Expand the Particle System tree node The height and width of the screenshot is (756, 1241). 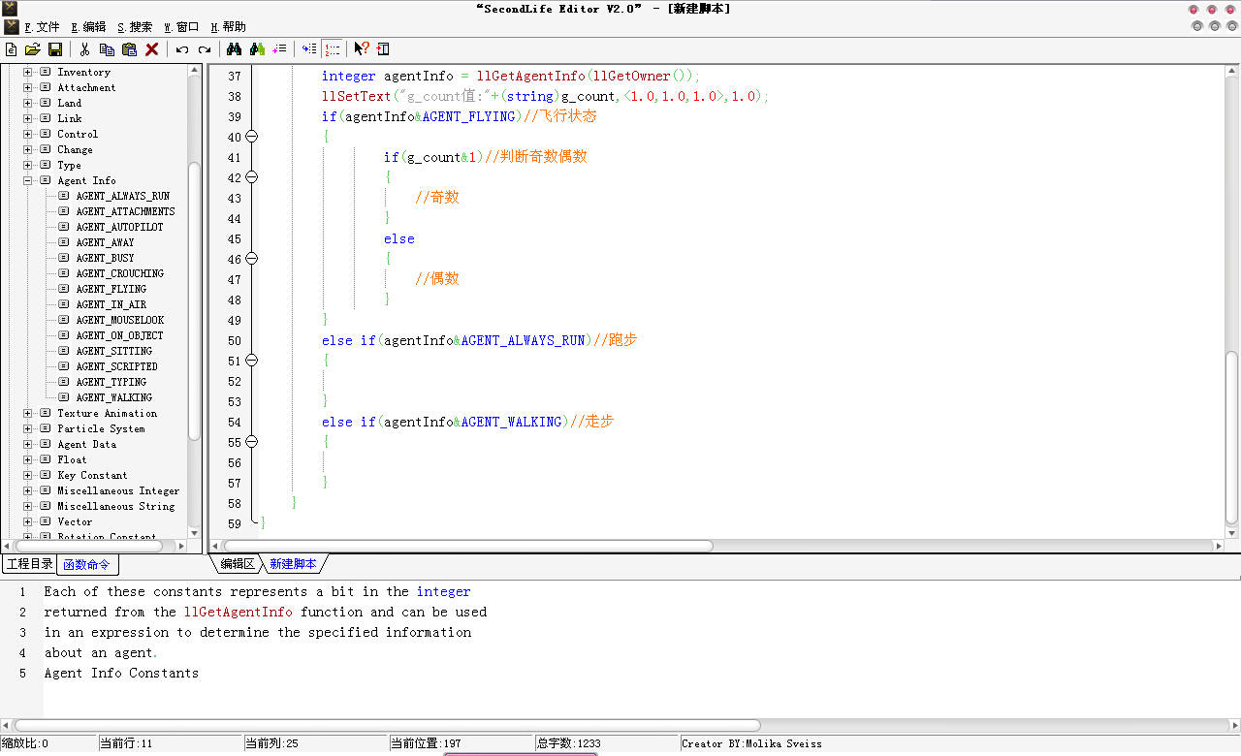point(28,428)
